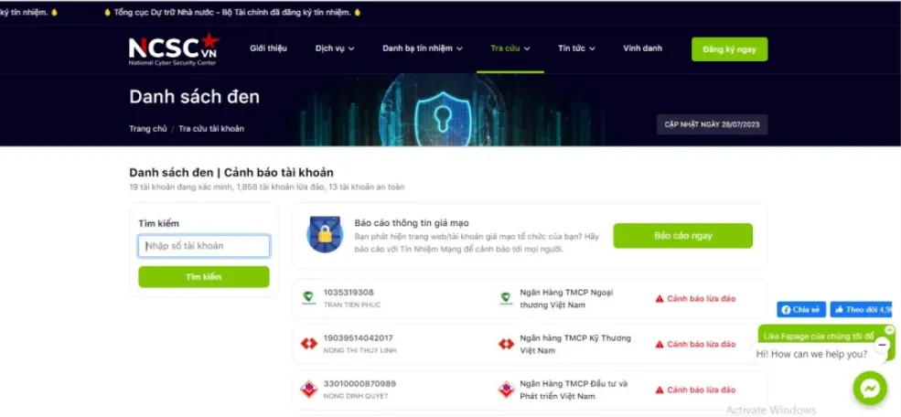Click the green Báo cáo ngay button
Viewport: 901px width, 417px height.
(682, 236)
